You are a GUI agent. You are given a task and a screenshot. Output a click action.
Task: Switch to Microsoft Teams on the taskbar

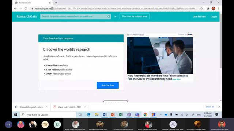(137, 115)
